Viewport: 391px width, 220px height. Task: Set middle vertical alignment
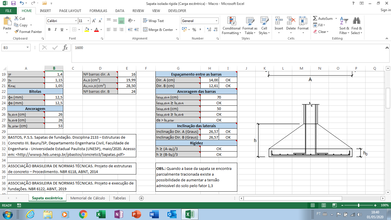(115, 21)
